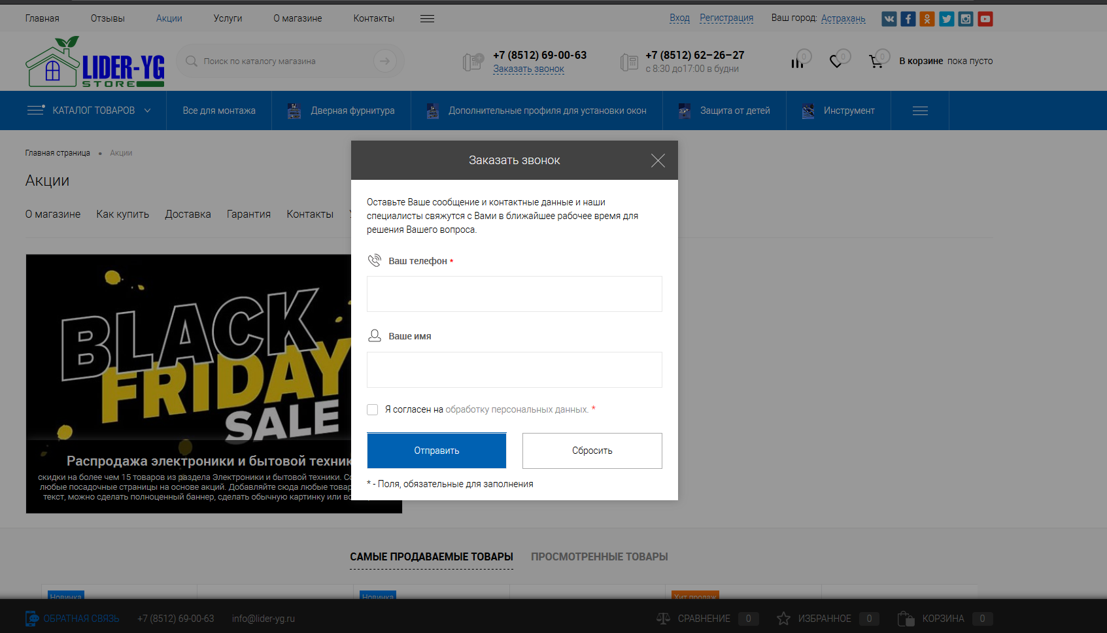Open the shopping cart icon in header
The height and width of the screenshot is (633, 1107).
[x=876, y=61]
